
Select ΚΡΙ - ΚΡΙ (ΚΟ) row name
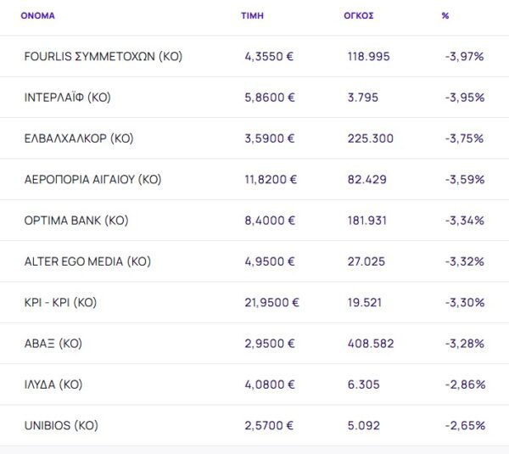click(x=73, y=302)
